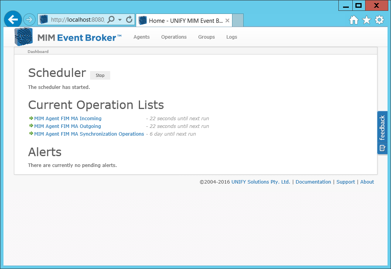391x269 pixels.
Task: Open MIM Agent FIM MA Synchronization Operations
Action: (x=89, y=134)
